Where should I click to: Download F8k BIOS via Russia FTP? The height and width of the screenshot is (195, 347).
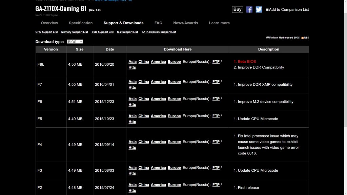[216, 62]
